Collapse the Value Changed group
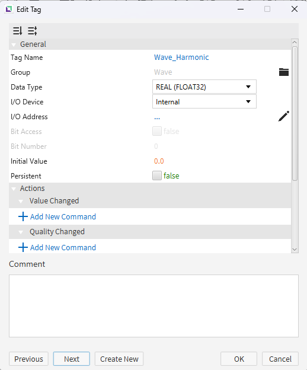 21,201
